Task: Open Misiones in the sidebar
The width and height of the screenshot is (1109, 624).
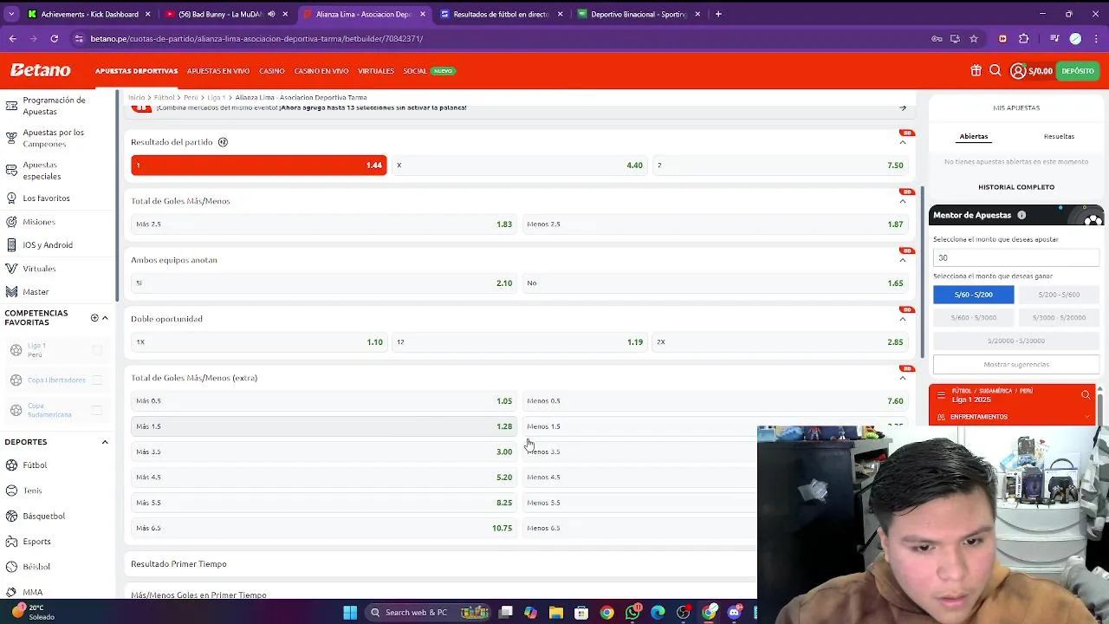Action: point(39,222)
